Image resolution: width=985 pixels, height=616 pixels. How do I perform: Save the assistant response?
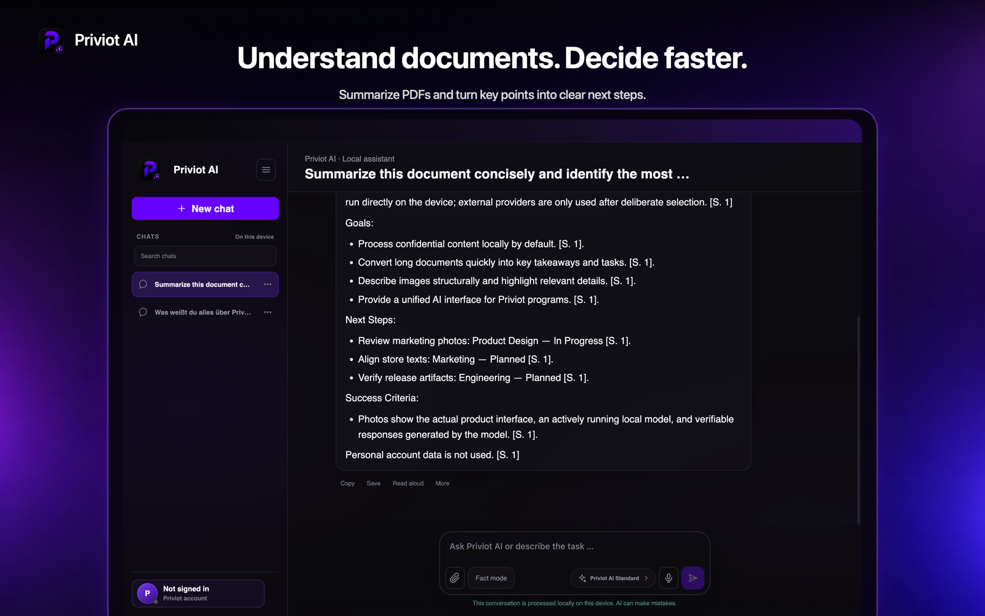tap(374, 484)
